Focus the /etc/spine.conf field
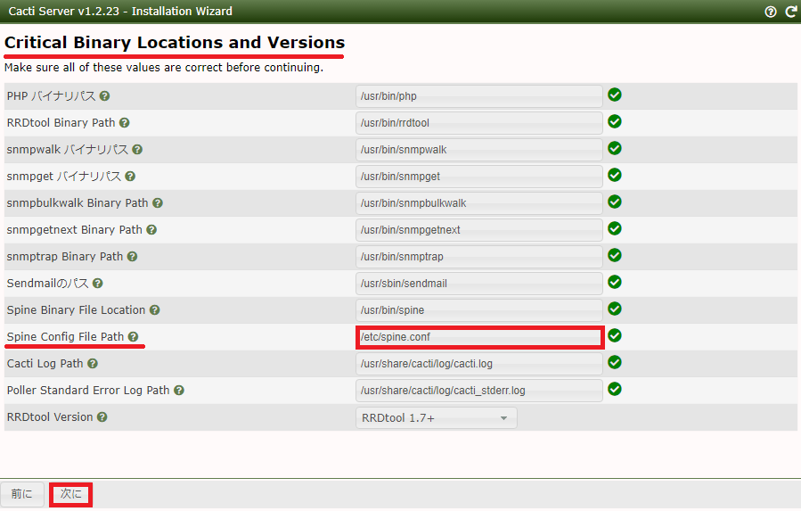 click(480, 337)
